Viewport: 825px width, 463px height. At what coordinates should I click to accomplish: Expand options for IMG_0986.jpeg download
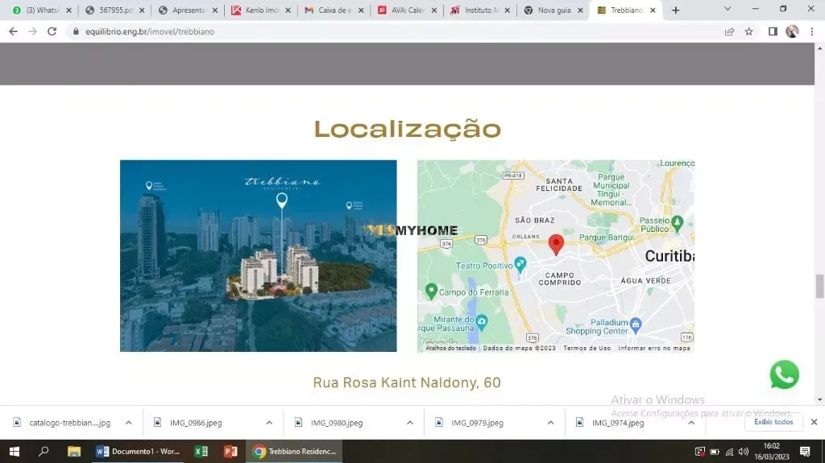click(x=269, y=423)
